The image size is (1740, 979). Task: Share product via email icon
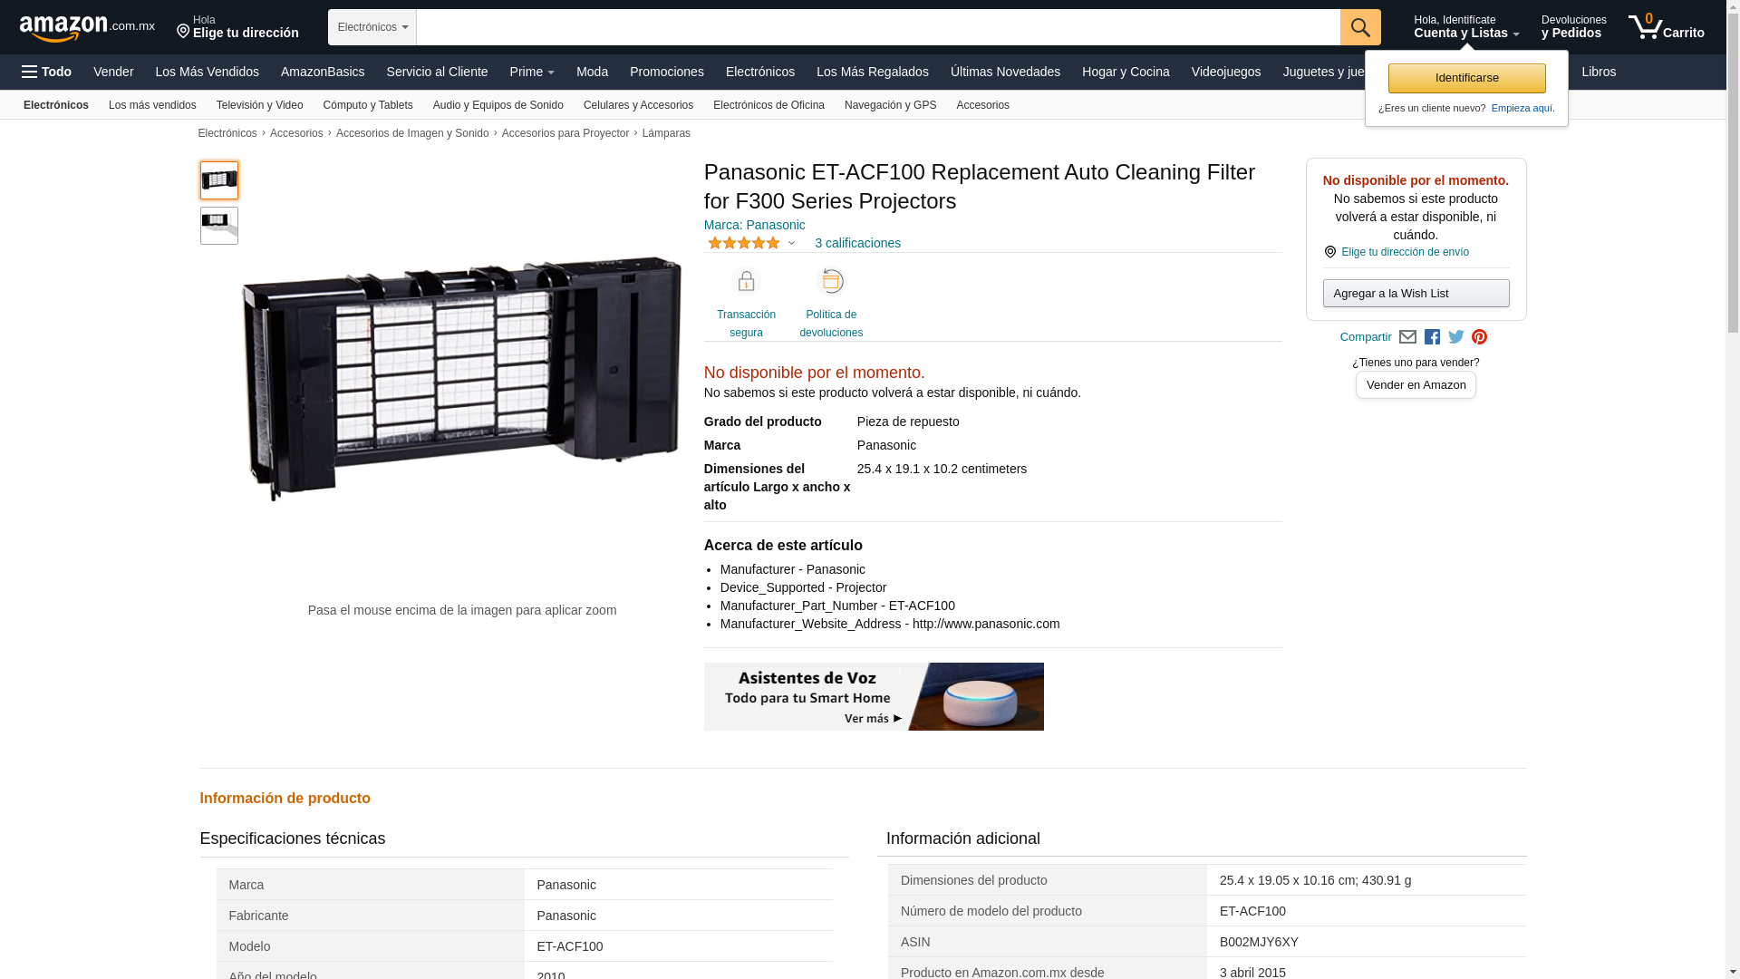[1407, 337]
